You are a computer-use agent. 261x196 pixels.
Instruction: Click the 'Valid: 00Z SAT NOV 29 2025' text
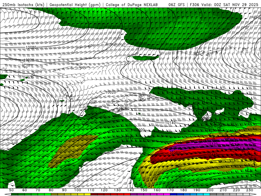coord(230,5)
